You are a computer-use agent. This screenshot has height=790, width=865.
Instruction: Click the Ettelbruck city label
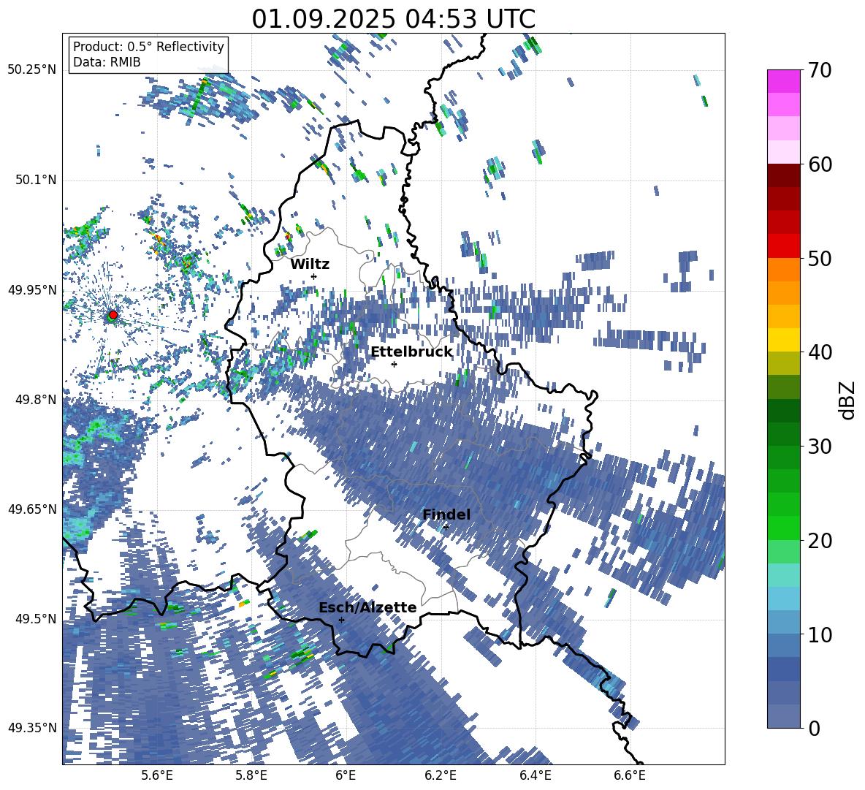pyautogui.click(x=411, y=352)
